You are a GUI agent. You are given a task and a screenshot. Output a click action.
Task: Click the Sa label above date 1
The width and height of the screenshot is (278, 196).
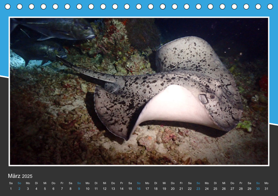point(11,183)
